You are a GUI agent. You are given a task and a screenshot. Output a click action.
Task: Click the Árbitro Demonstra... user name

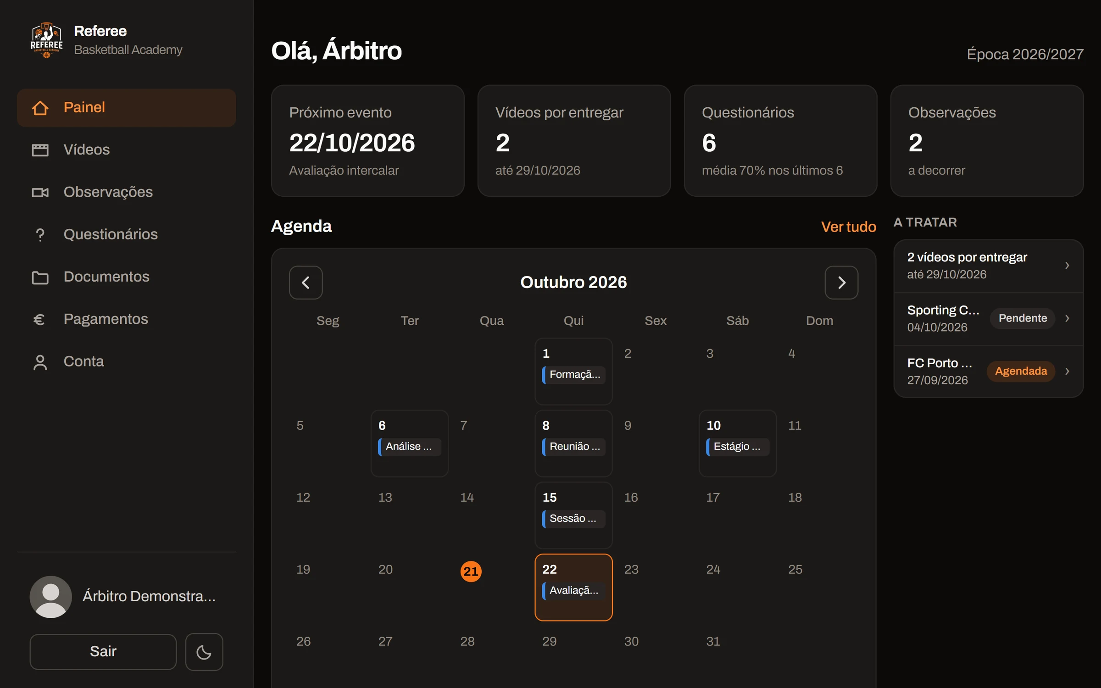click(x=149, y=596)
